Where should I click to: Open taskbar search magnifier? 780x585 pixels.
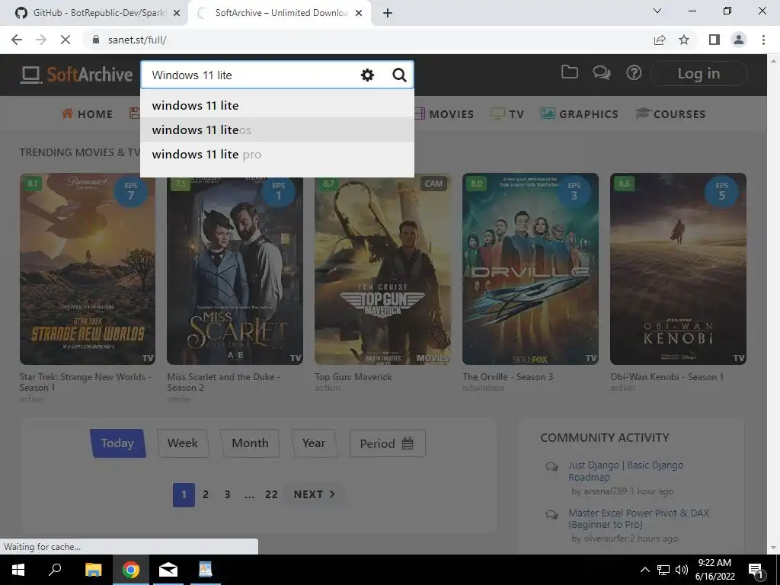(55, 570)
